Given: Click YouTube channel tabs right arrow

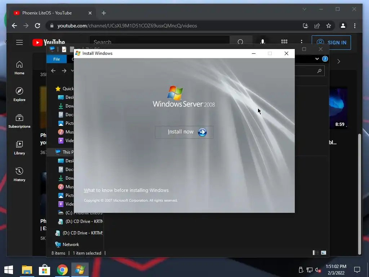Looking at the screenshot, I should pyautogui.click(x=339, y=61).
